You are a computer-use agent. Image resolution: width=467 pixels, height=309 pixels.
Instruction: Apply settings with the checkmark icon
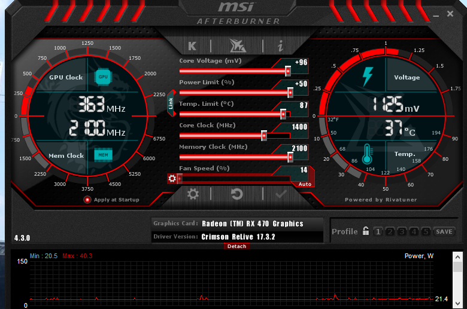tap(281, 194)
